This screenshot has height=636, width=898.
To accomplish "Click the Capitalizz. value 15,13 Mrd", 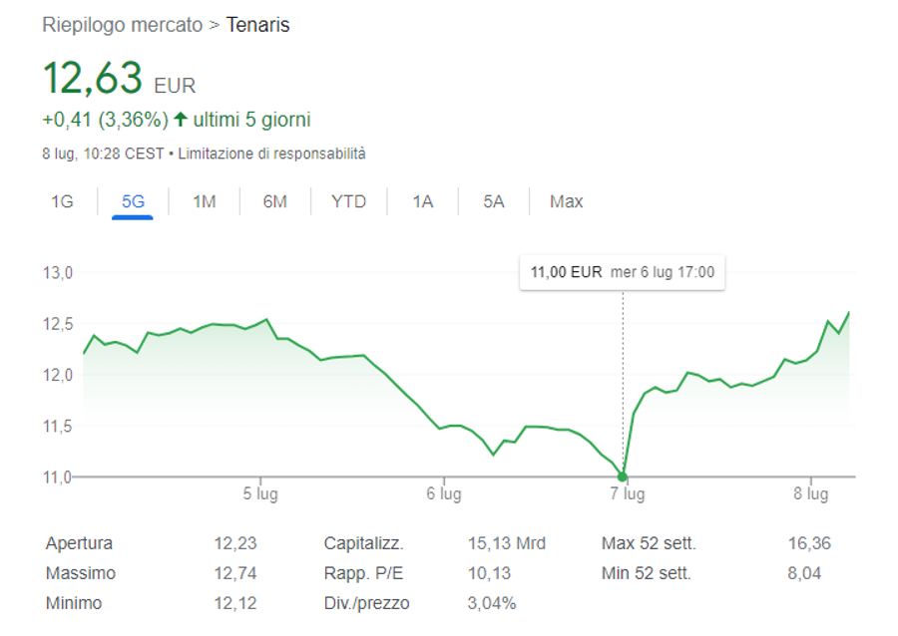I will 507,543.
